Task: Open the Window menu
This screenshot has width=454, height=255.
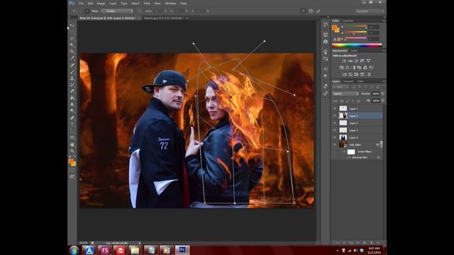Action: pyautogui.click(x=170, y=3)
